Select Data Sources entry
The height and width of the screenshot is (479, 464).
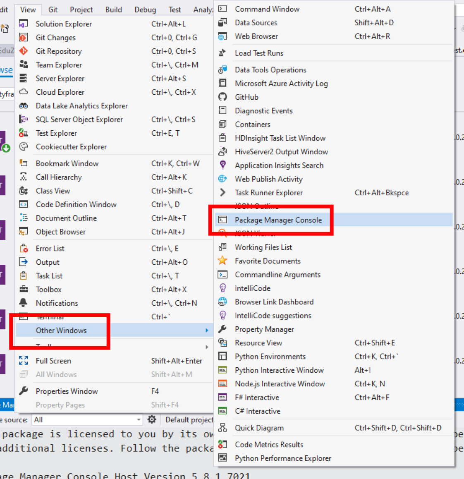tap(334, 23)
